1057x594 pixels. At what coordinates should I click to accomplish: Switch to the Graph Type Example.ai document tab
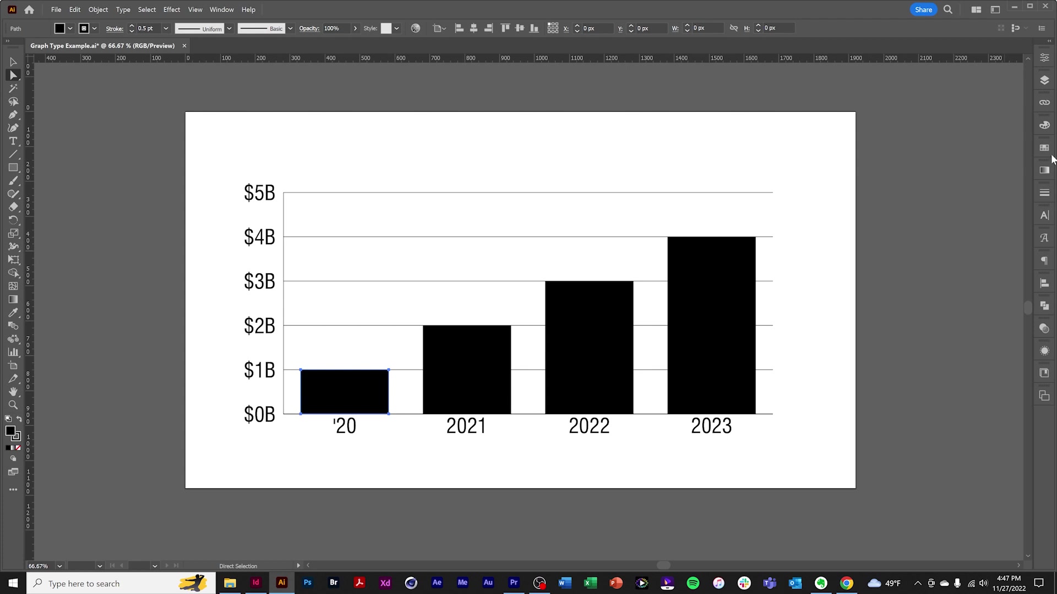coord(102,46)
